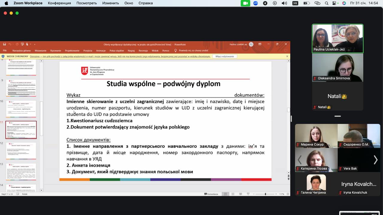Open the Pokaz slajdów ribbon tab
The width and height of the screenshot is (383, 215).
(117, 51)
